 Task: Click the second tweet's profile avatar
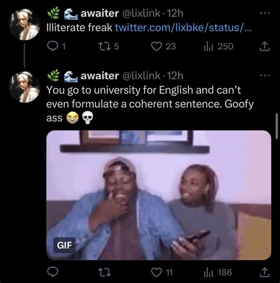coord(25,87)
